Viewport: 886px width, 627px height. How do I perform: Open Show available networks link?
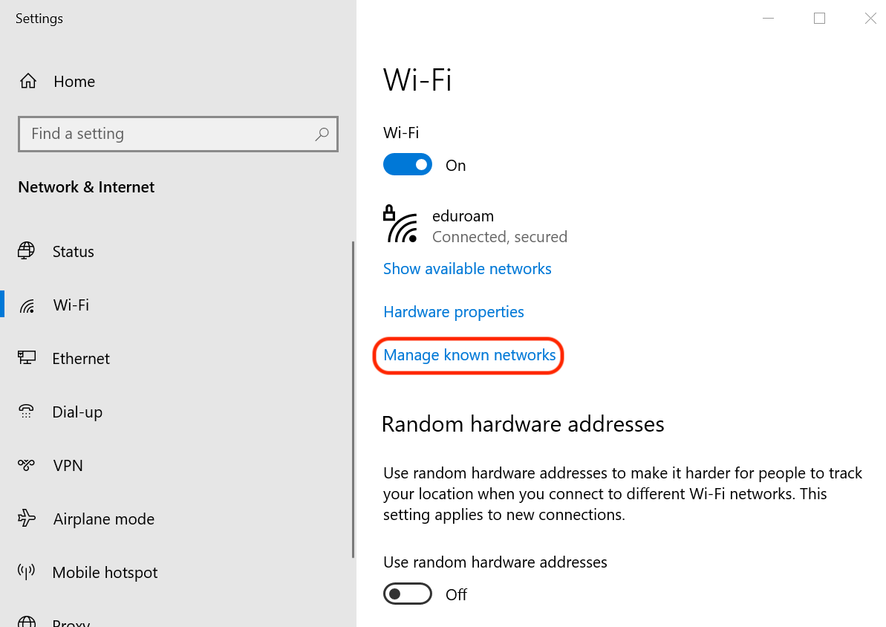point(467,268)
